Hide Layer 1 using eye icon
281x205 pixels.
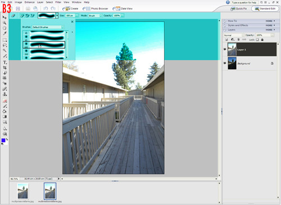[225, 49]
